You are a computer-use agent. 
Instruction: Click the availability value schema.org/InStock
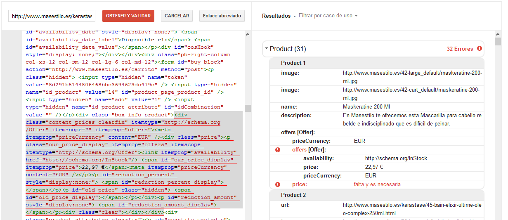396,158
